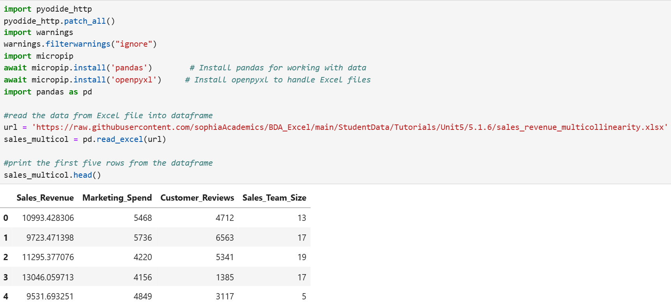Click the 13046.059713 revenue cell
671x306 pixels.
point(48,278)
